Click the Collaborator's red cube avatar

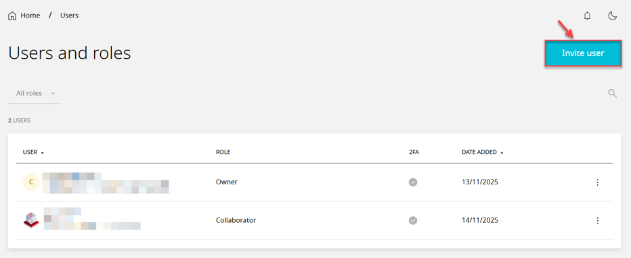coord(31,220)
